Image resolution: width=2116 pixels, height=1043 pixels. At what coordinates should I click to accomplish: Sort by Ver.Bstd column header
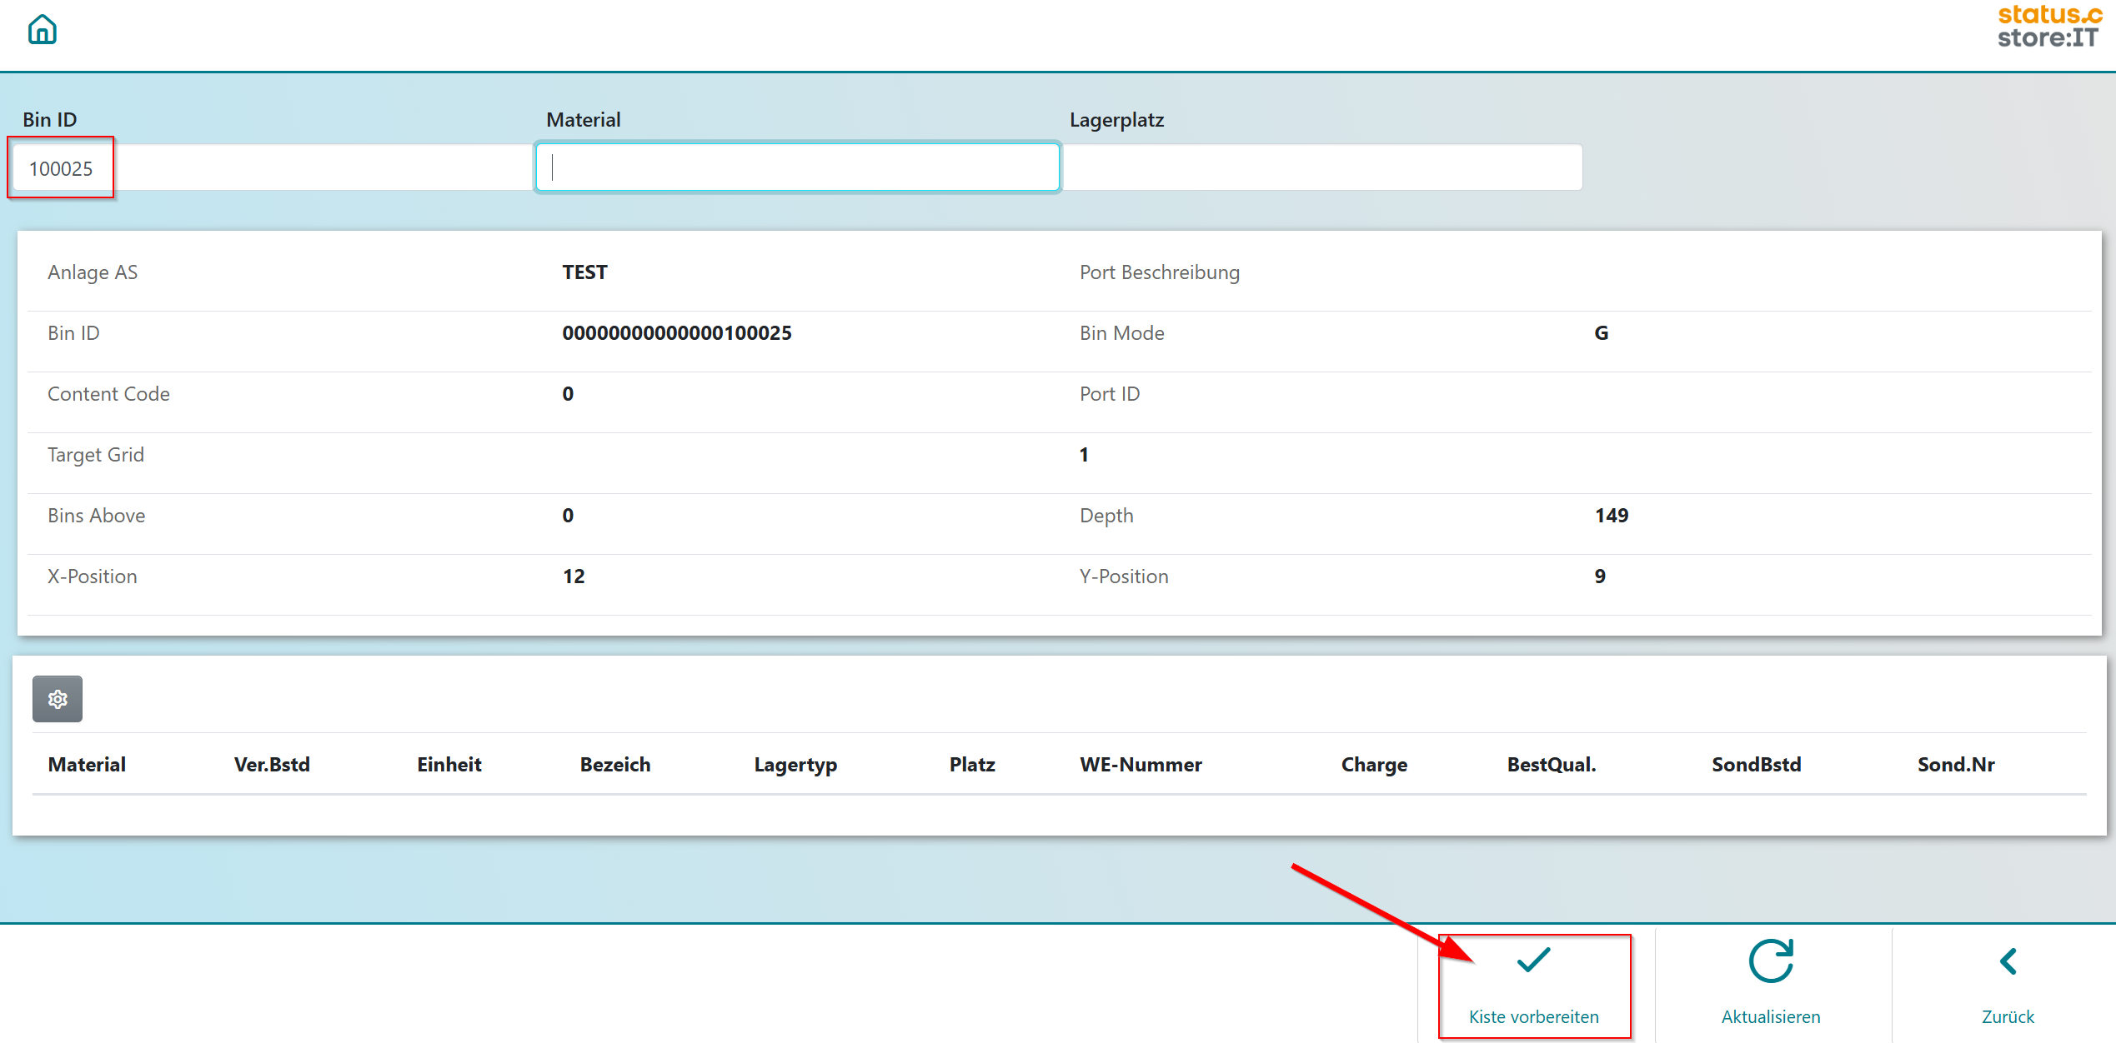(272, 765)
